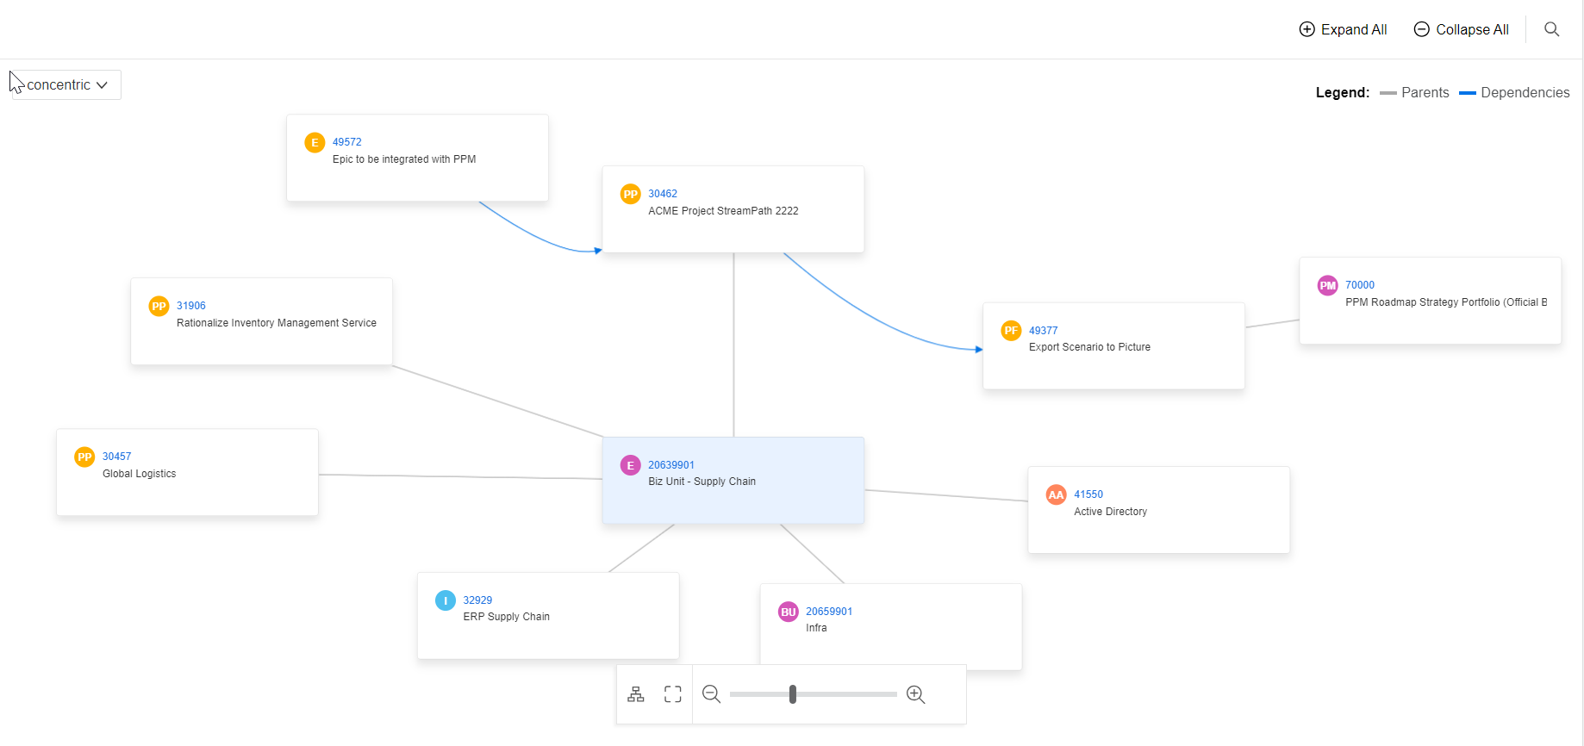
Task: Click the blue I badge on ERP Supply Chain
Action: 445,600
